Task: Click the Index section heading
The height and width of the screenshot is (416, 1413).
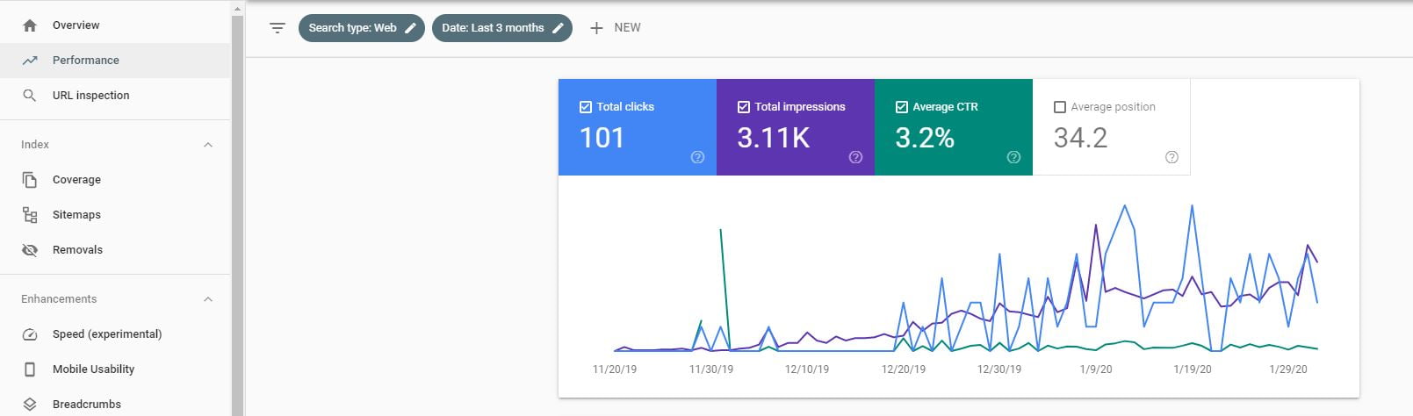Action: (35, 145)
